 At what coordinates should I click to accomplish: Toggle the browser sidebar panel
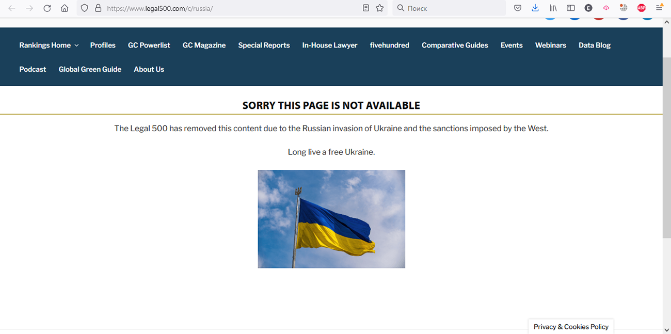570,8
